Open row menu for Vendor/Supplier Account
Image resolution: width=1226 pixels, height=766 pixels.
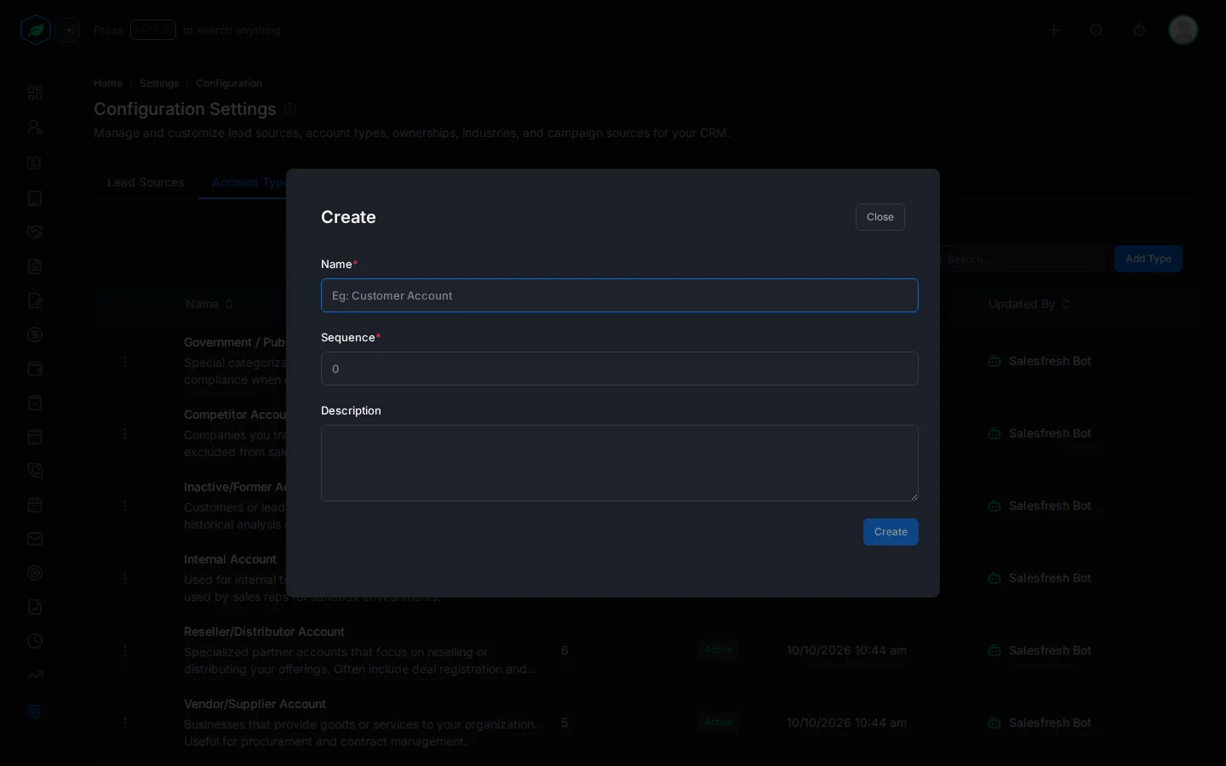tap(125, 723)
